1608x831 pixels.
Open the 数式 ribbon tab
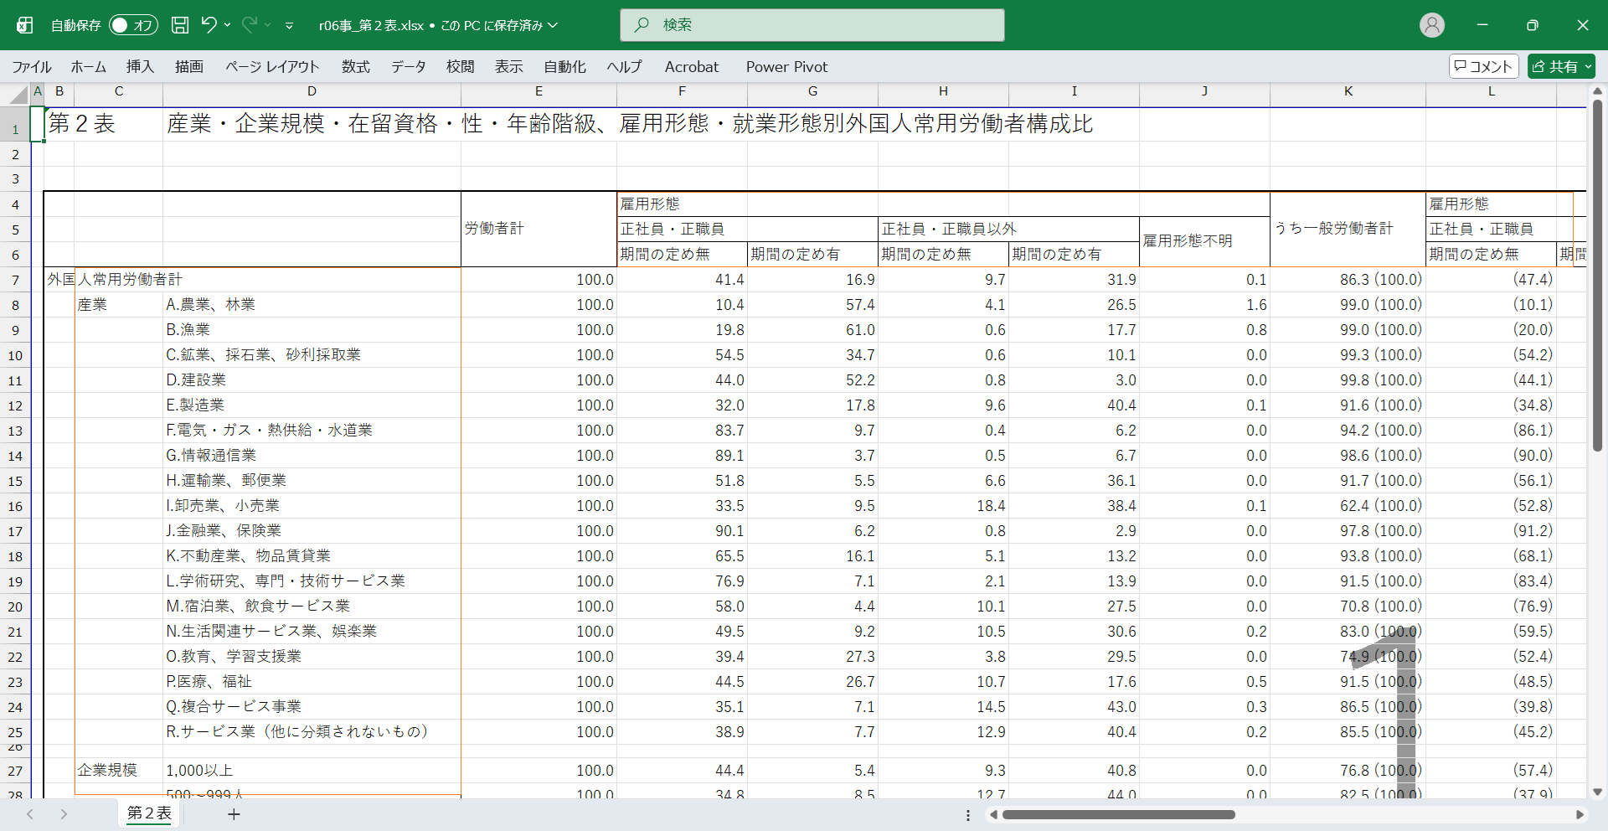tap(355, 67)
